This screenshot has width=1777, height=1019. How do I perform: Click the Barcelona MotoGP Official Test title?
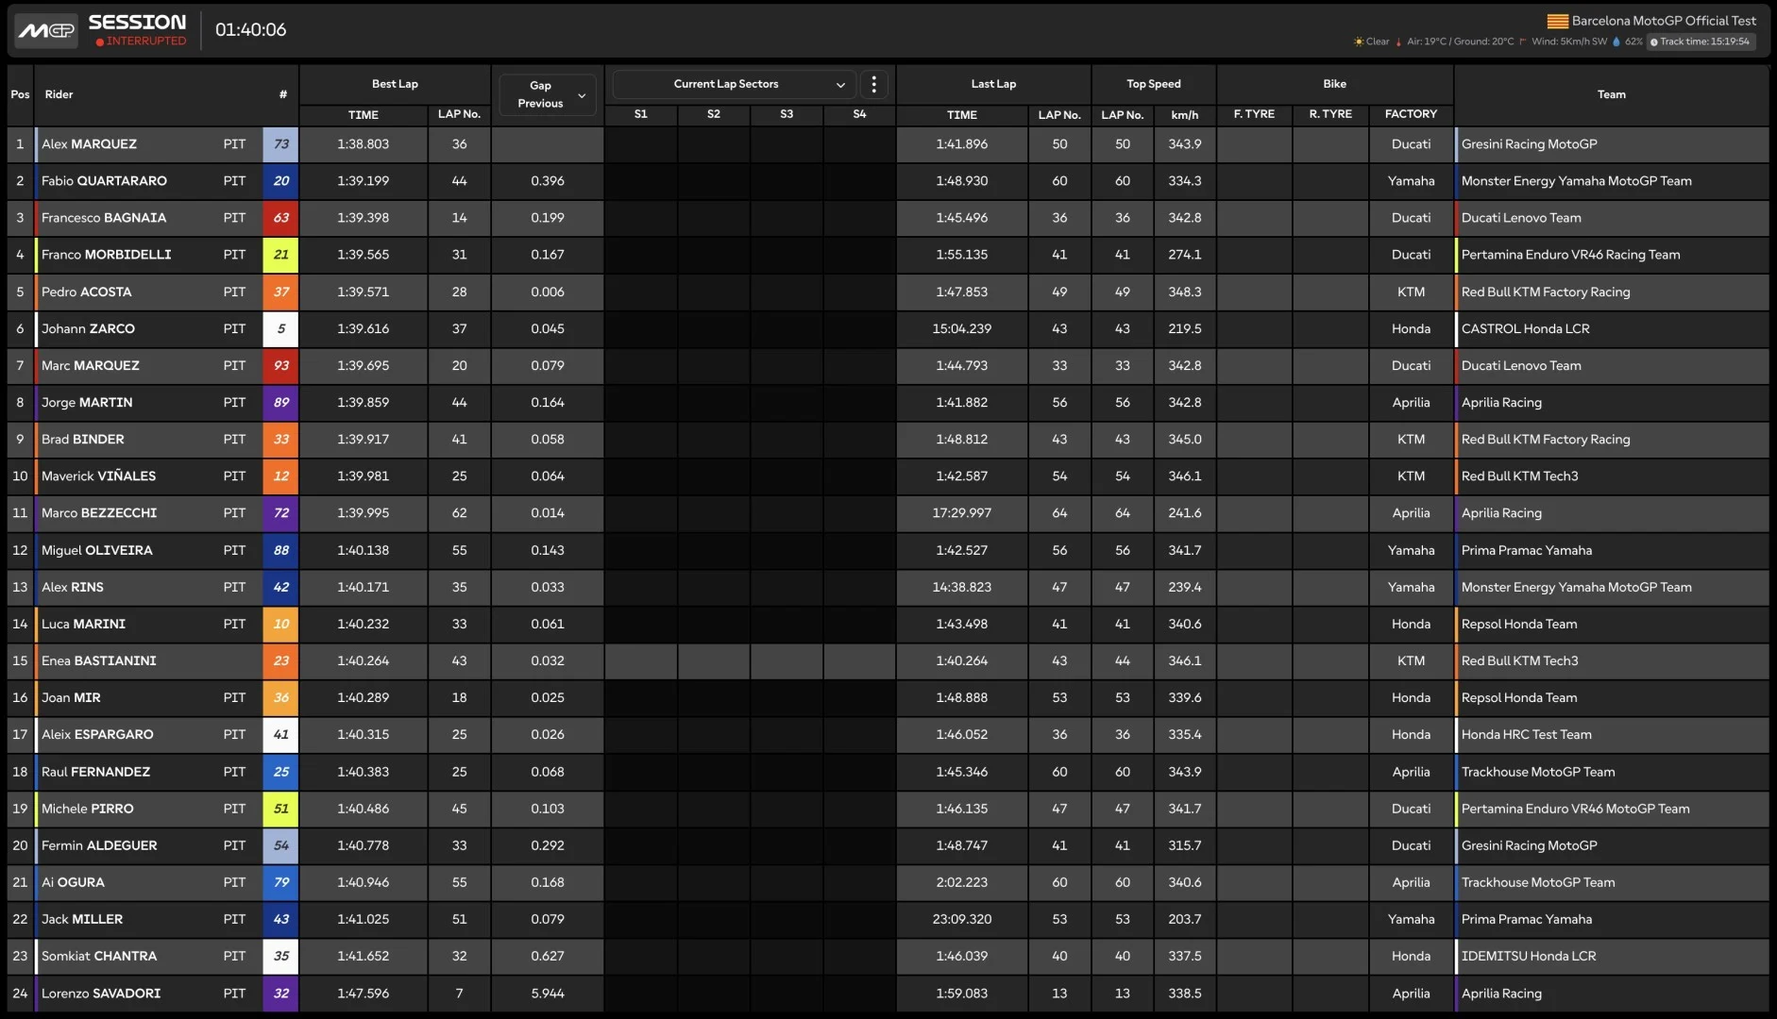pos(1664,21)
